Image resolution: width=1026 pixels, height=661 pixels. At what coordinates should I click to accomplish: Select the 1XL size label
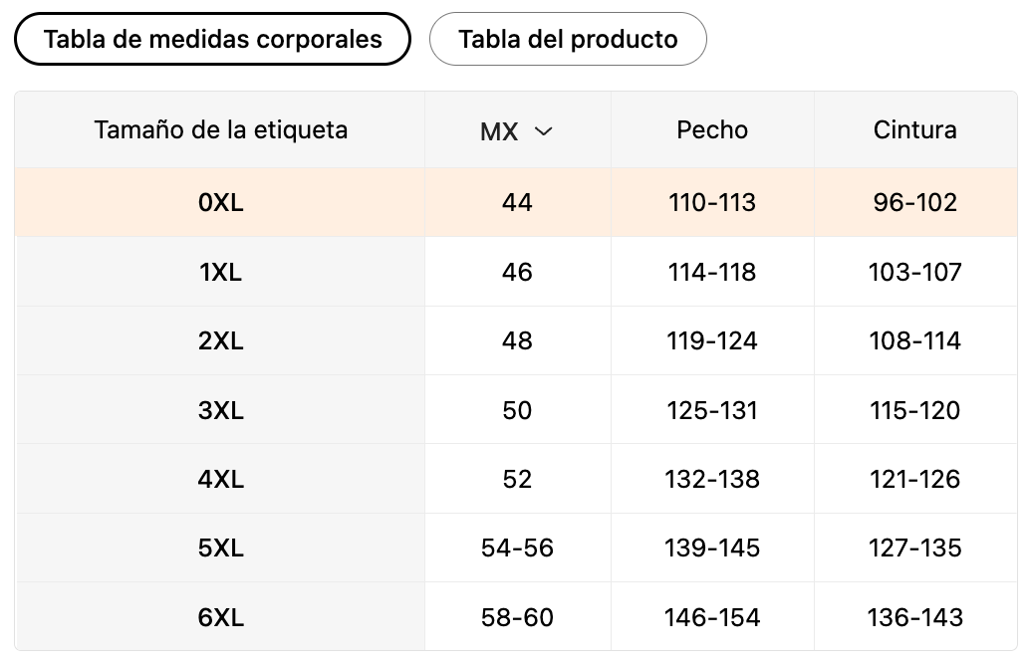coord(221,272)
